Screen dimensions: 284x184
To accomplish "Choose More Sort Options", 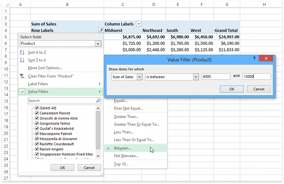I will 45,68.
